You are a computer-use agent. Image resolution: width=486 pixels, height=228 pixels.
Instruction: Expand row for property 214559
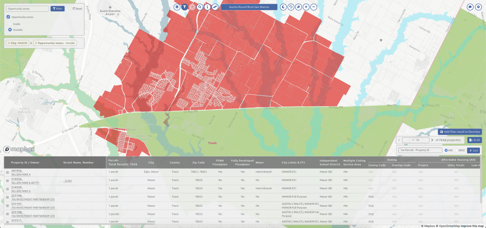coord(8,189)
